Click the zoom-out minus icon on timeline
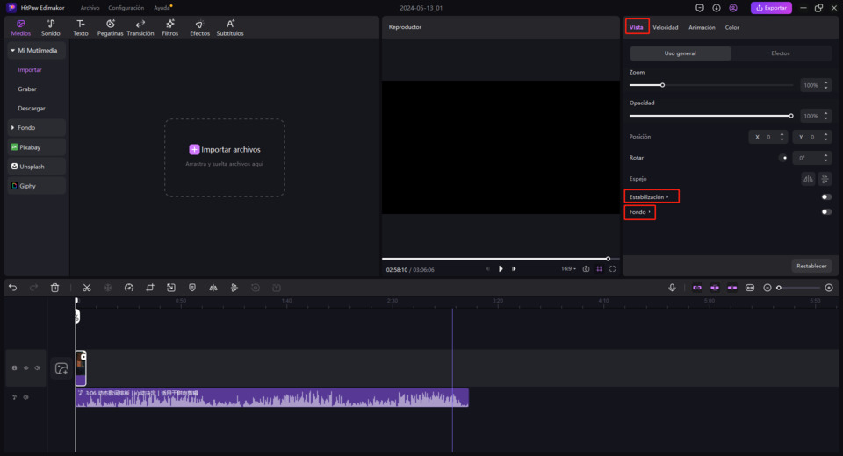843x456 pixels. (767, 288)
